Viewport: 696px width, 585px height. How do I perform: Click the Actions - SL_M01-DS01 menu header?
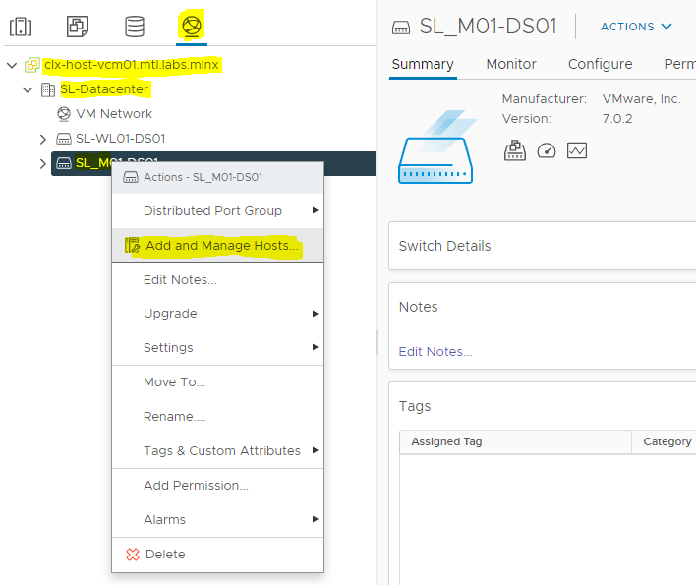[x=217, y=178]
